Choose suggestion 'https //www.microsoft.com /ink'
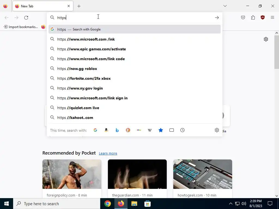Image resolution: width=279 pixels, height=209 pixels. (x=135, y=39)
